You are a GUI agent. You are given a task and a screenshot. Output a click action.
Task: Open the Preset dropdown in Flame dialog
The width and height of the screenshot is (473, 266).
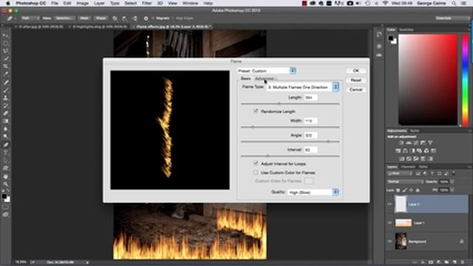tap(266, 71)
